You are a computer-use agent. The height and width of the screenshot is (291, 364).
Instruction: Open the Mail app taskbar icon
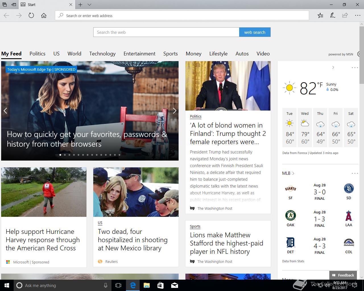175,285
